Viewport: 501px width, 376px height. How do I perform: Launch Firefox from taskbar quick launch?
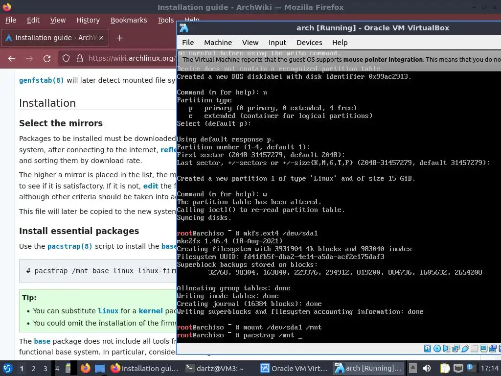tap(85, 368)
